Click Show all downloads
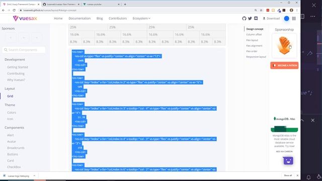The image size is (322, 181). click(x=288, y=175)
